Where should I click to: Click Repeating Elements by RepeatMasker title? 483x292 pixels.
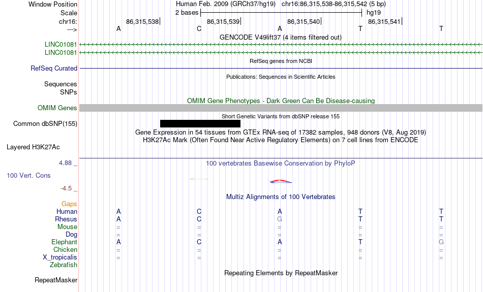tap(281, 273)
